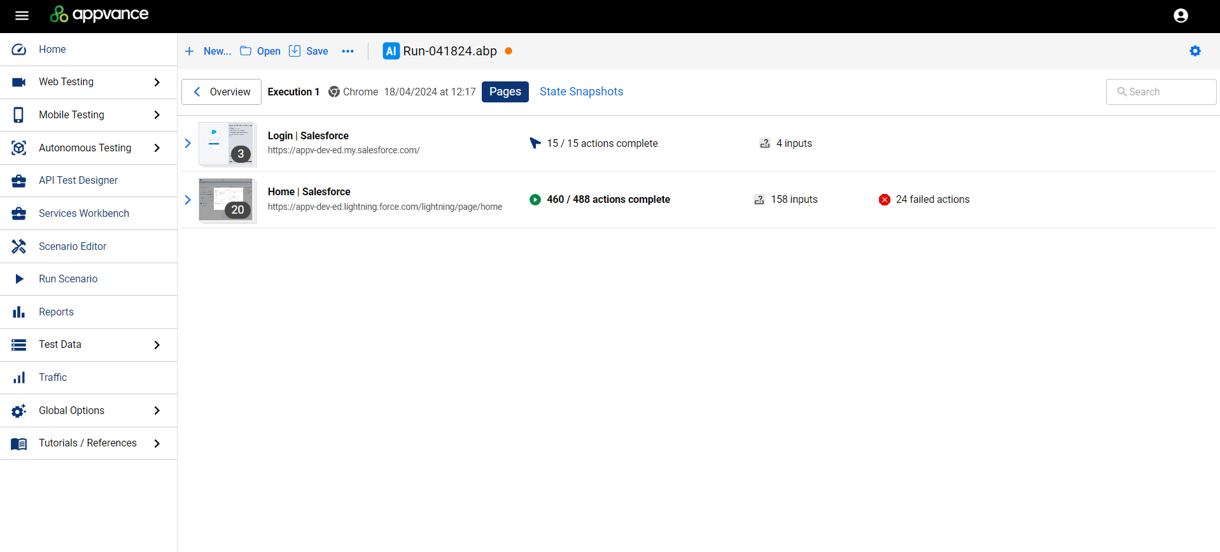The width and height of the screenshot is (1220, 552).
Task: Click the 24 failed actions label
Action: pyautogui.click(x=932, y=200)
